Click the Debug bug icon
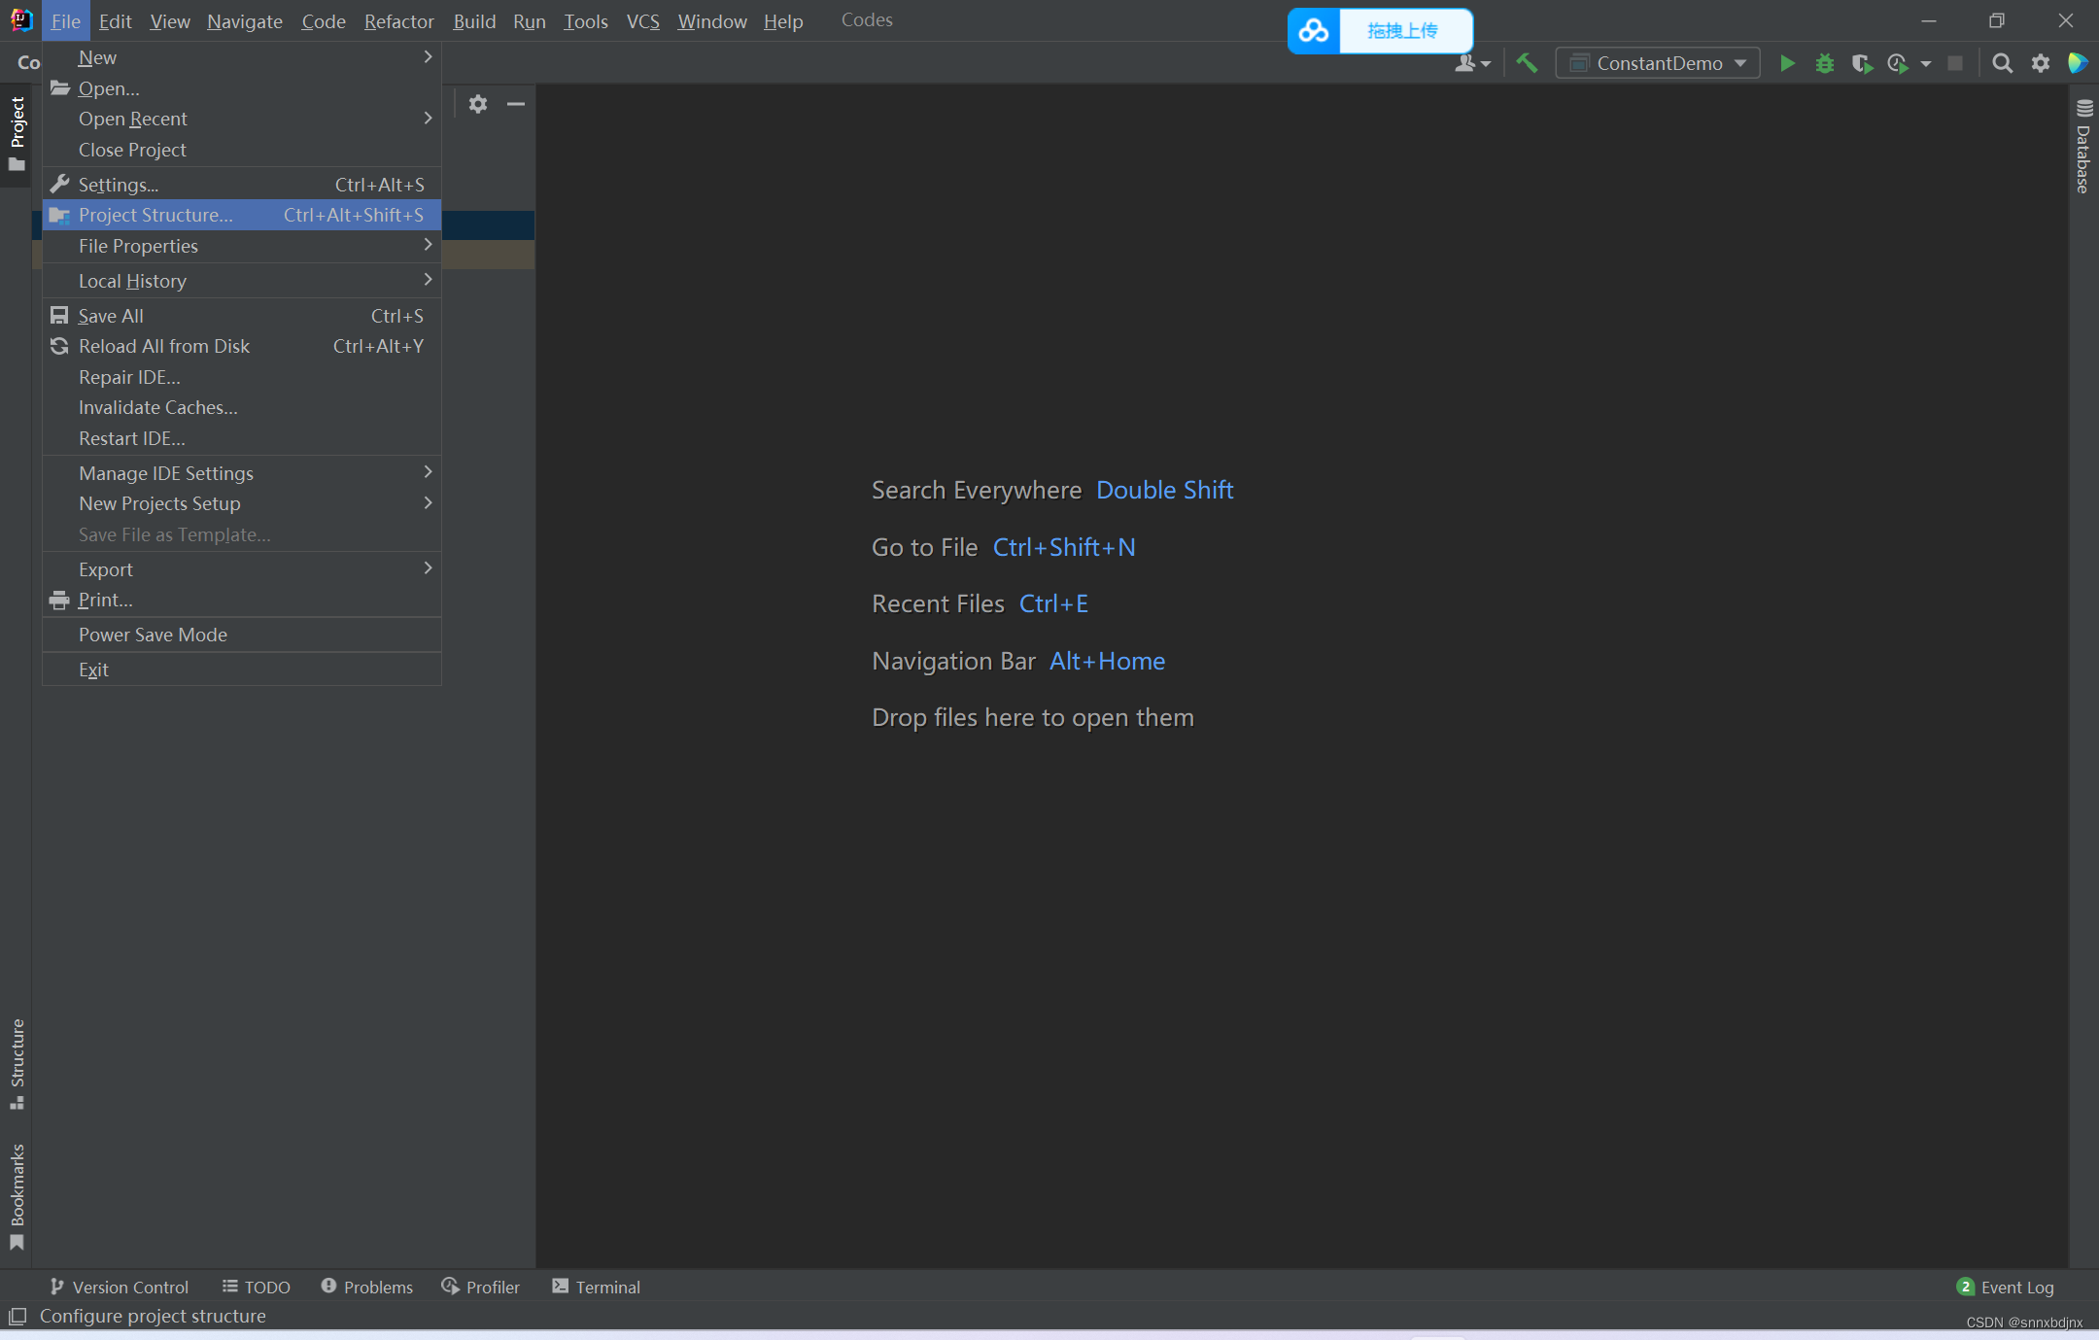The image size is (2099, 1340). pyautogui.click(x=1824, y=63)
